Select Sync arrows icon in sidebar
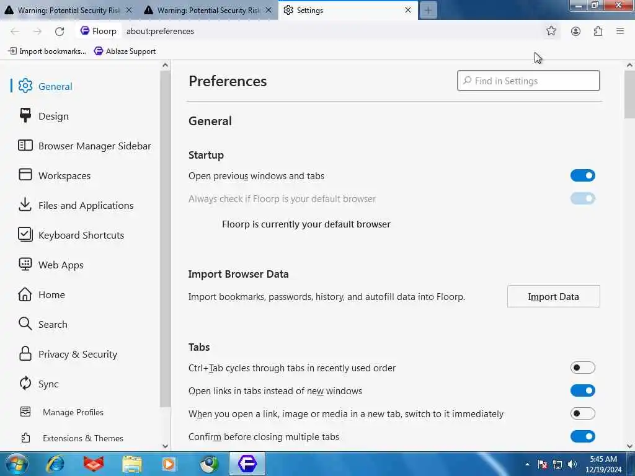Viewport: 635px width, 476px height. click(25, 383)
